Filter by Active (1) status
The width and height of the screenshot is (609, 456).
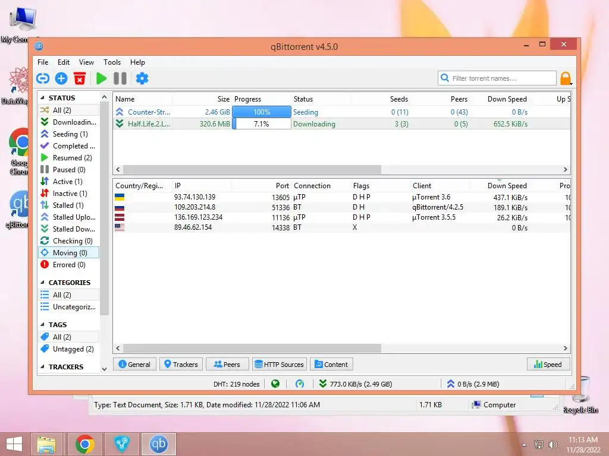[x=69, y=182]
